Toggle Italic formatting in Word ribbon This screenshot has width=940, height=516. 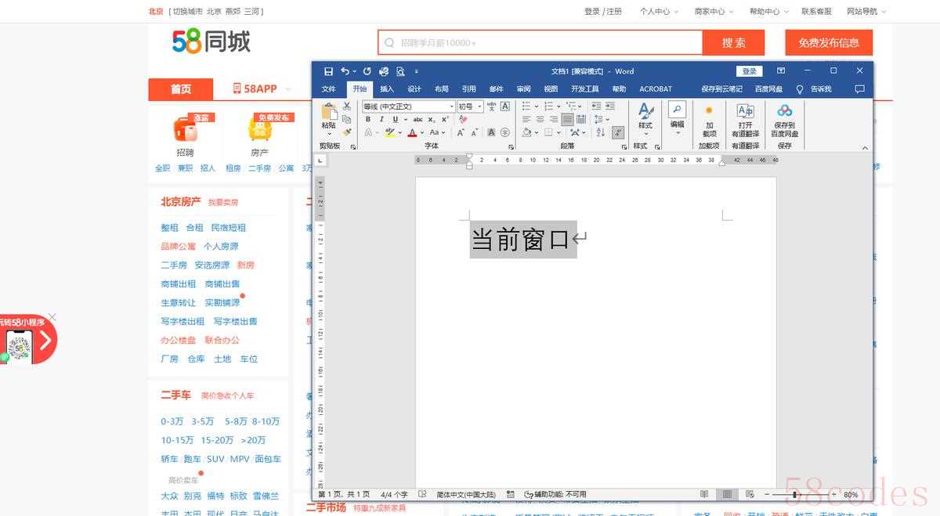pos(381,119)
